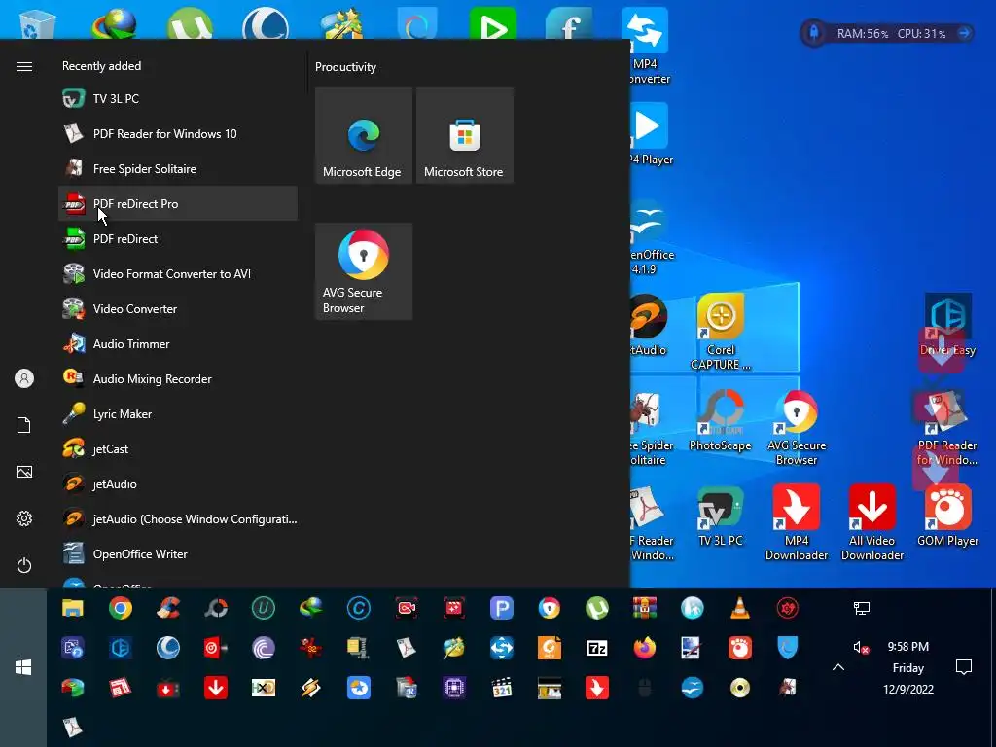This screenshot has width=996, height=747.
Task: Launch Audio Trimmer from the app list
Action: point(178,343)
